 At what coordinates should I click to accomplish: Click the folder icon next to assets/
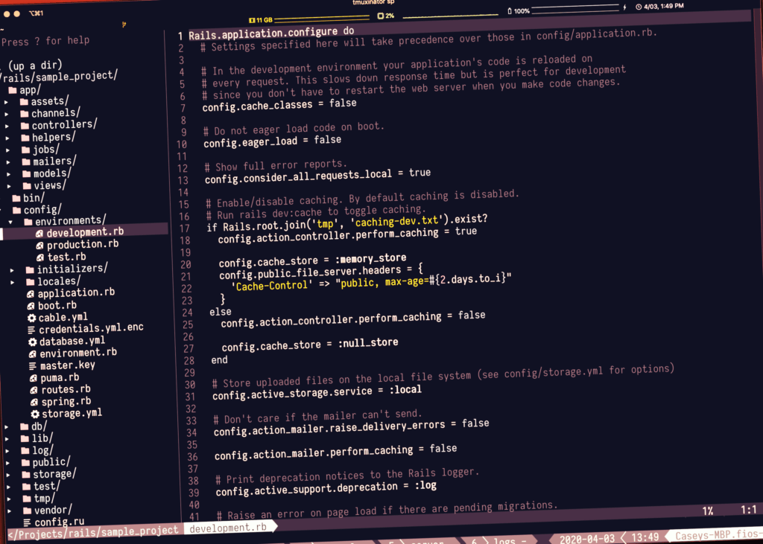click(24, 102)
